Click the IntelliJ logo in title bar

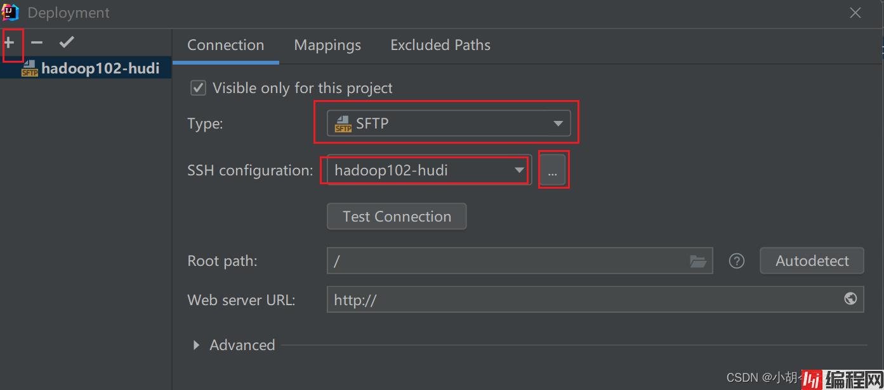click(x=10, y=12)
